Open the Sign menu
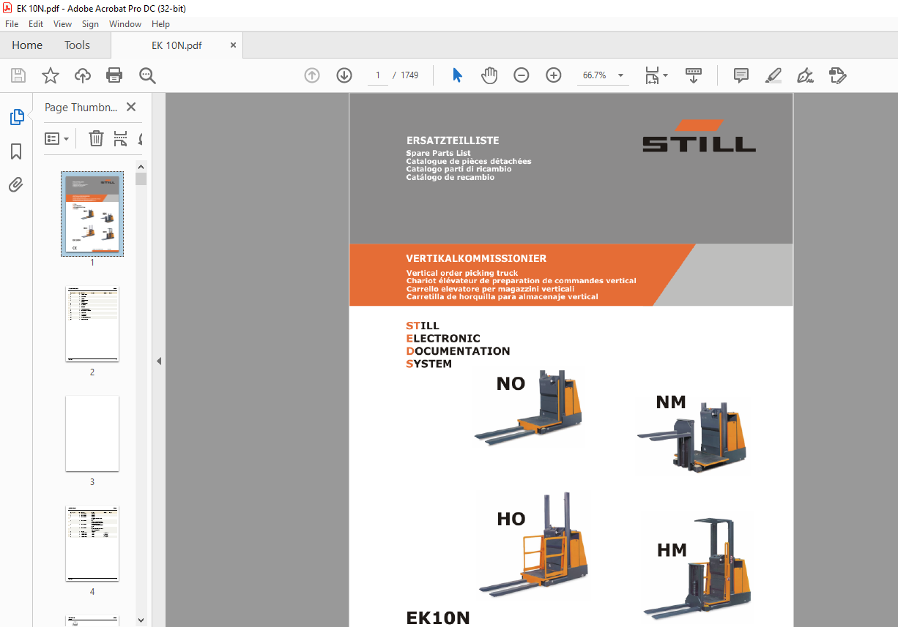 (90, 24)
